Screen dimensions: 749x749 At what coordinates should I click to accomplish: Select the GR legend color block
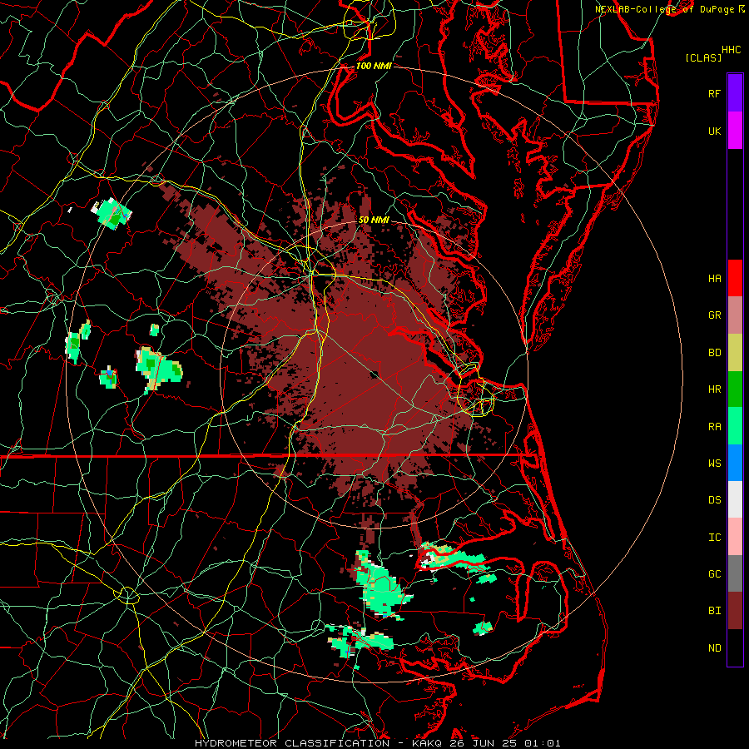(735, 315)
